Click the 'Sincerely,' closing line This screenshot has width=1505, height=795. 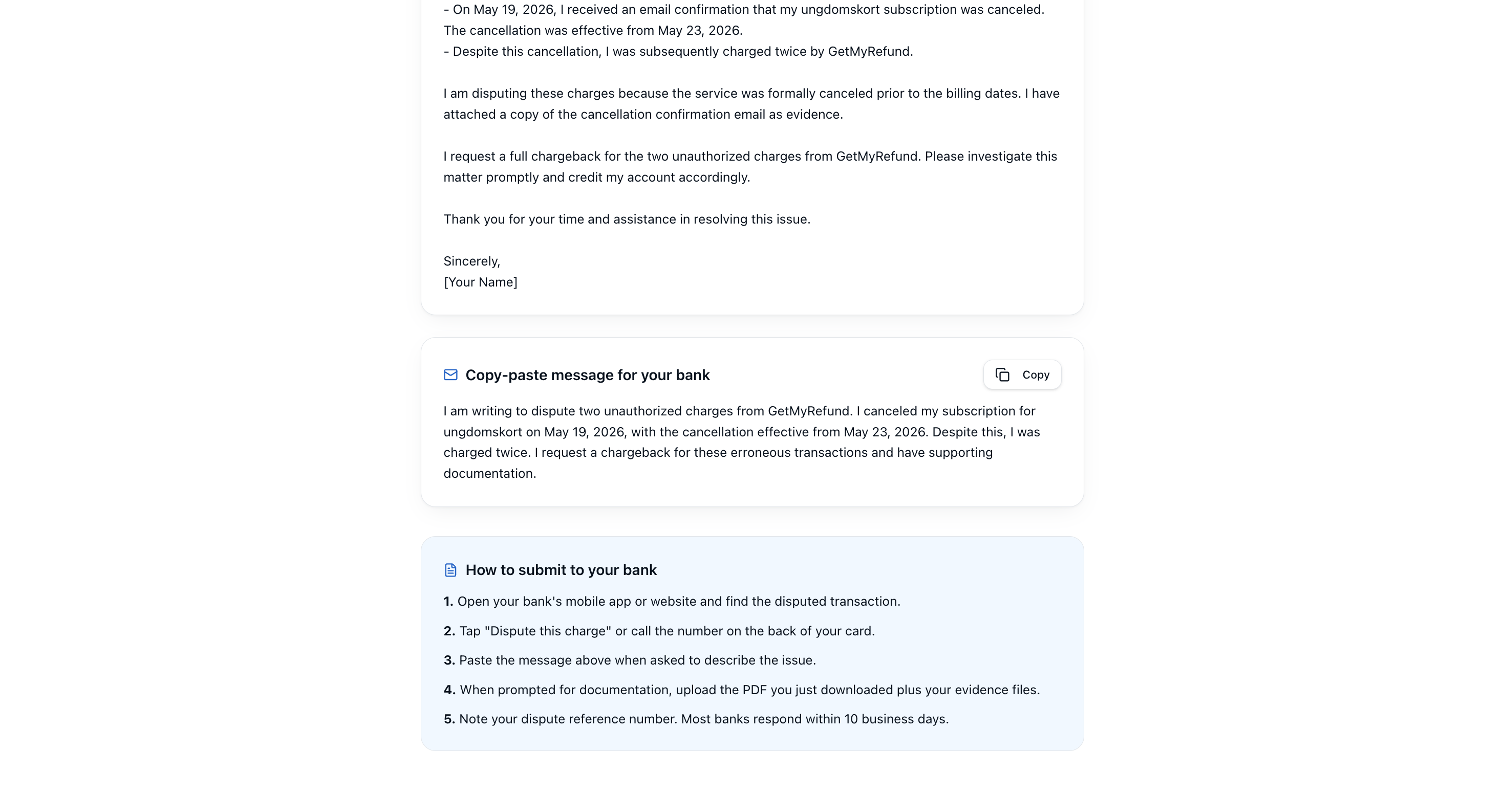471,261
